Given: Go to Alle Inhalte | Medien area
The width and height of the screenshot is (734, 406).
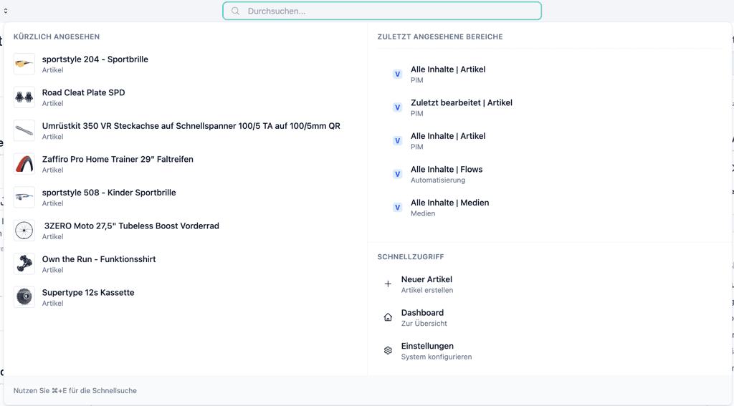Looking at the screenshot, I should pyautogui.click(x=449, y=203).
